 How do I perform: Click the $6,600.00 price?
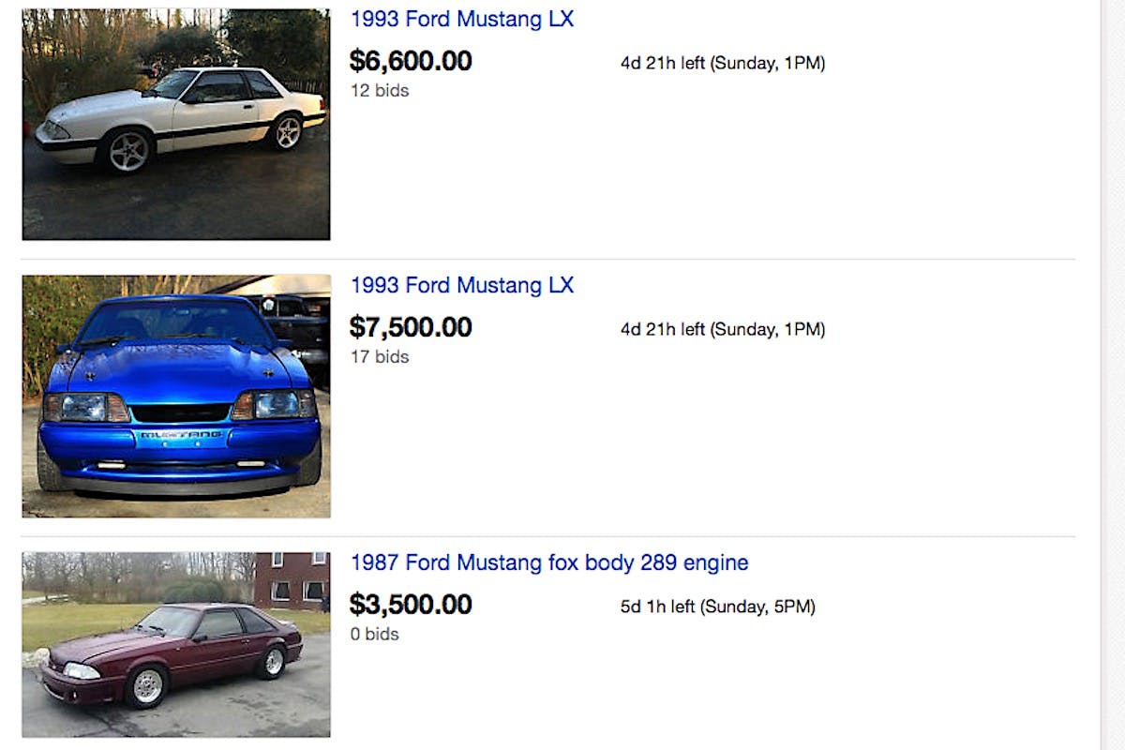pos(411,61)
